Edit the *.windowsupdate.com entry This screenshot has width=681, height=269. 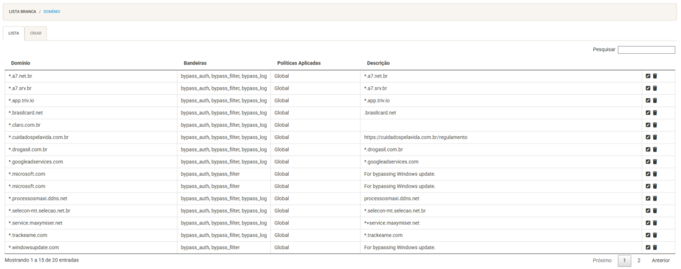(x=648, y=247)
